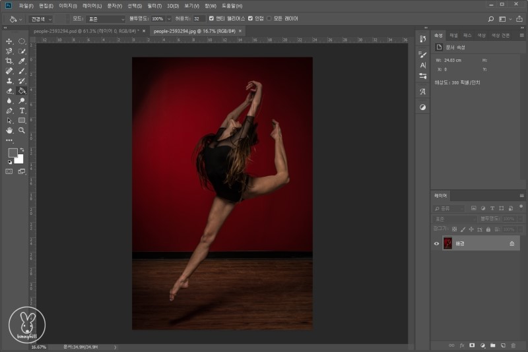This screenshot has height=352, width=528.
Task: Switch to the 채널 panel tab
Action: 453,35
